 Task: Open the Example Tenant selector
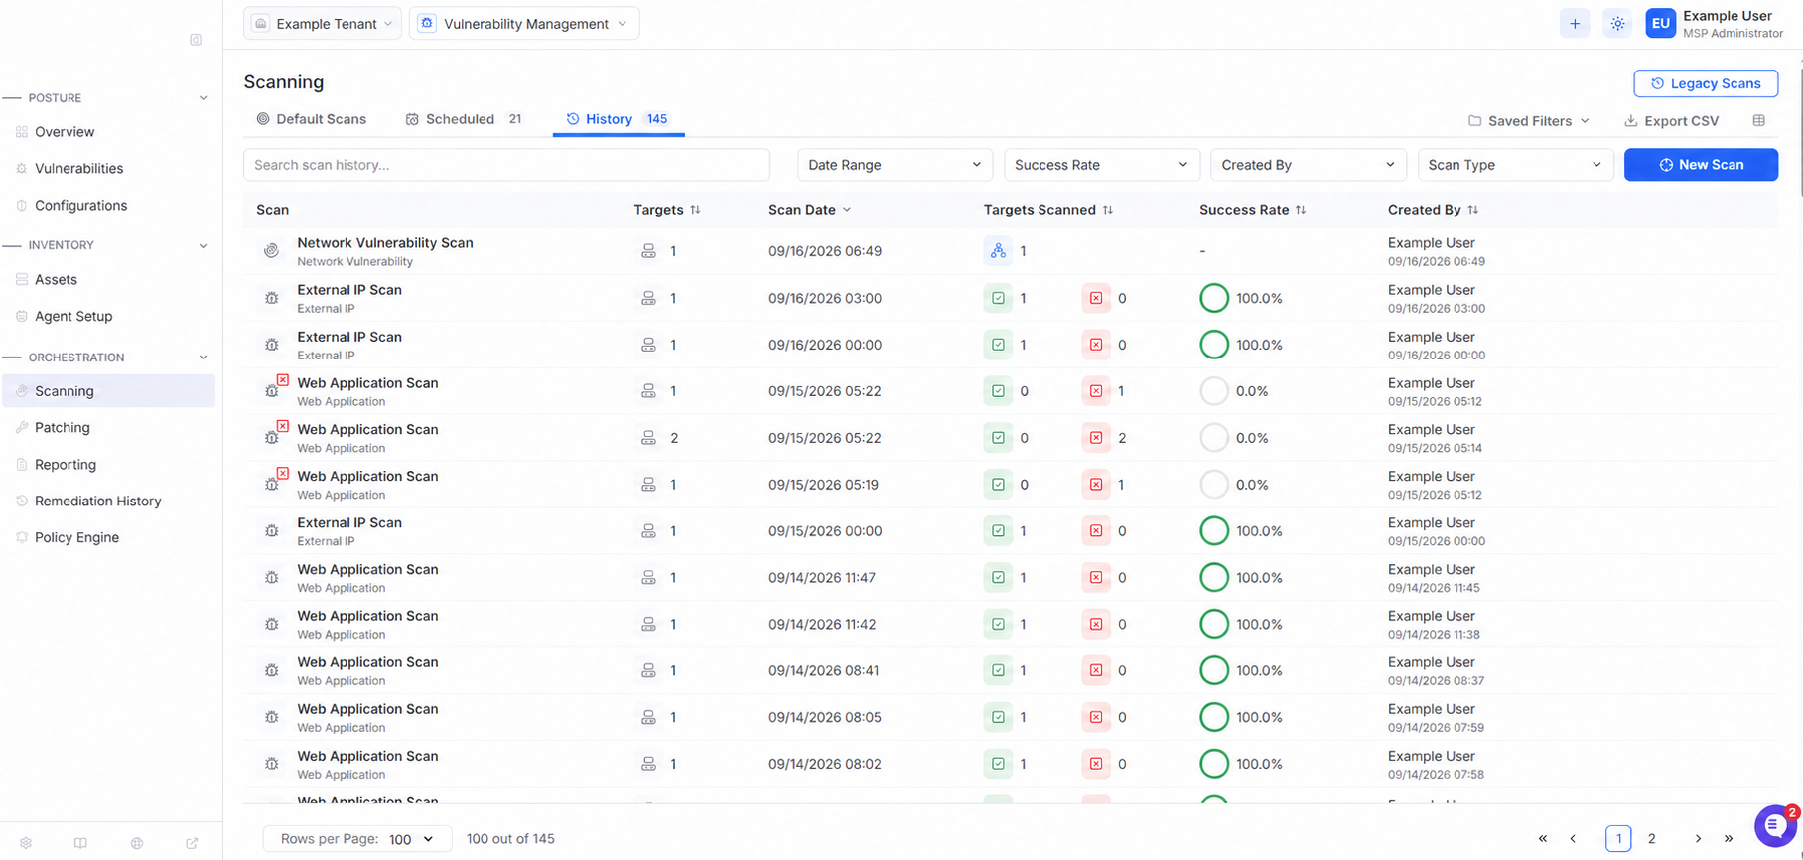click(x=323, y=24)
